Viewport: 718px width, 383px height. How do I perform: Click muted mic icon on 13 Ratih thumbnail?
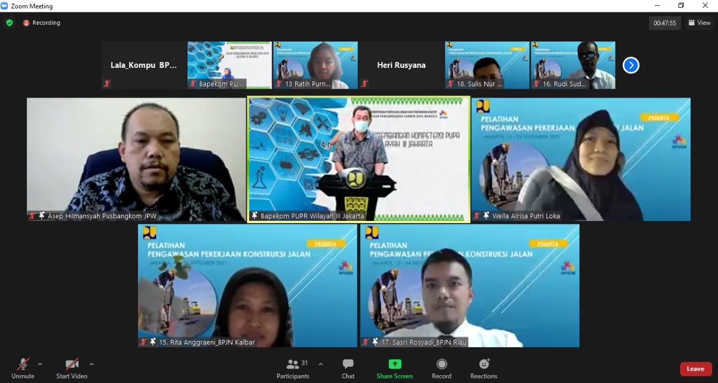pos(279,84)
